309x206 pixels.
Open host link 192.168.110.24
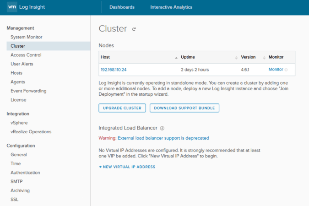tap(114, 70)
